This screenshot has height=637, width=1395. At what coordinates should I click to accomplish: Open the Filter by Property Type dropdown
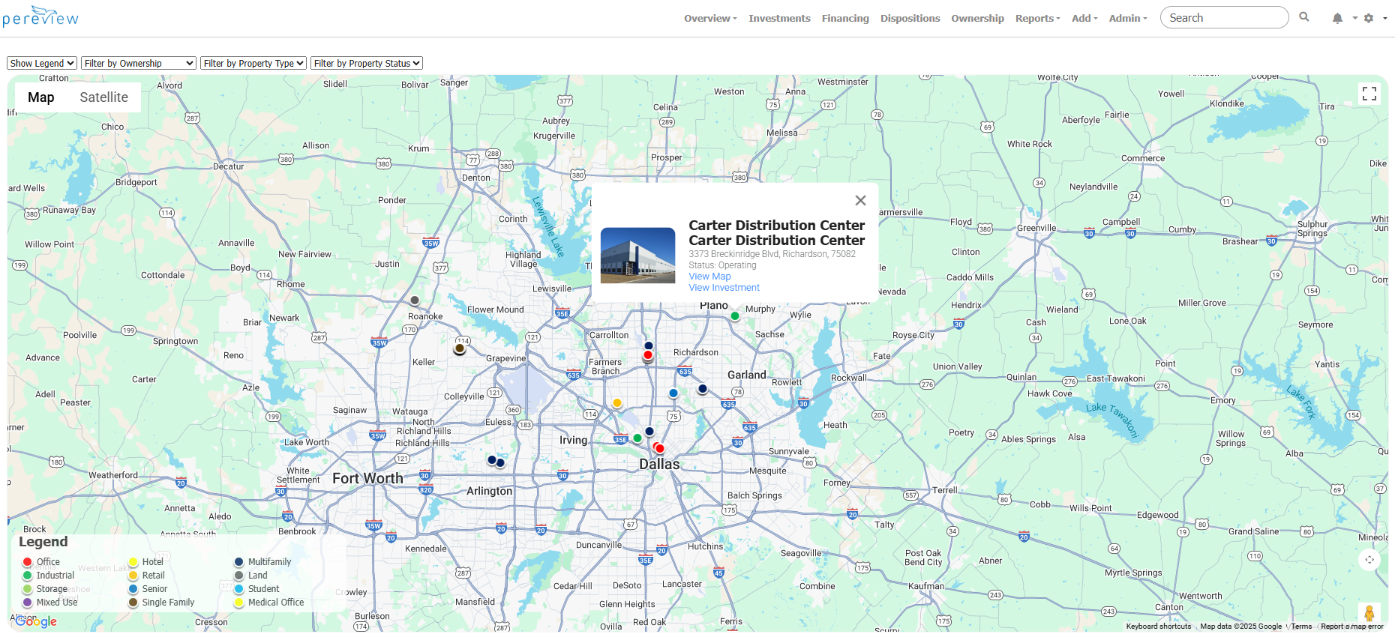(253, 64)
